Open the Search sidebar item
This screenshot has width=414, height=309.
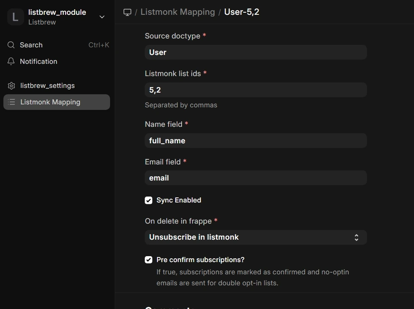57,45
